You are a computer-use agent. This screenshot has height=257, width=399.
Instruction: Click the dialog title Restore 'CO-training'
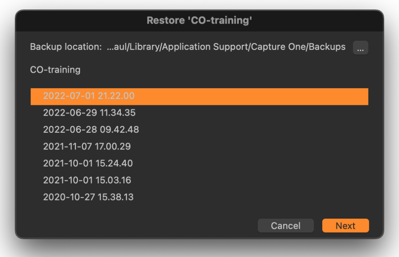pos(199,20)
